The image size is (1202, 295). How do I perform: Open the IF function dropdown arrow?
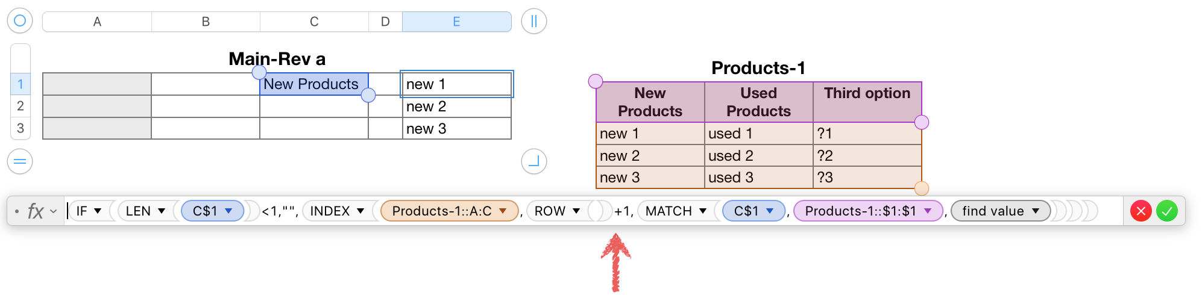[x=98, y=211]
